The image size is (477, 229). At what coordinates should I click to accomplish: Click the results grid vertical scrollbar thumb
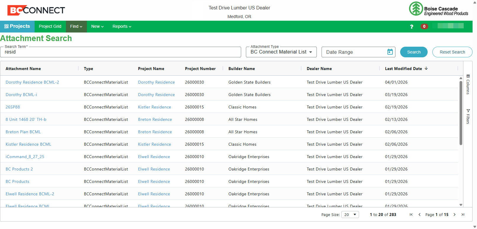[461, 113]
